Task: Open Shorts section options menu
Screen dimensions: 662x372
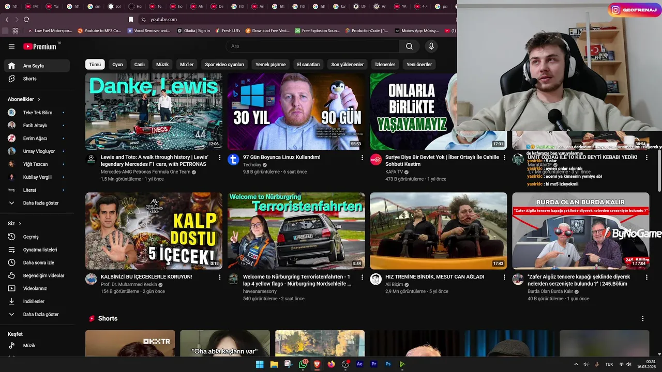Action: [x=643, y=319]
